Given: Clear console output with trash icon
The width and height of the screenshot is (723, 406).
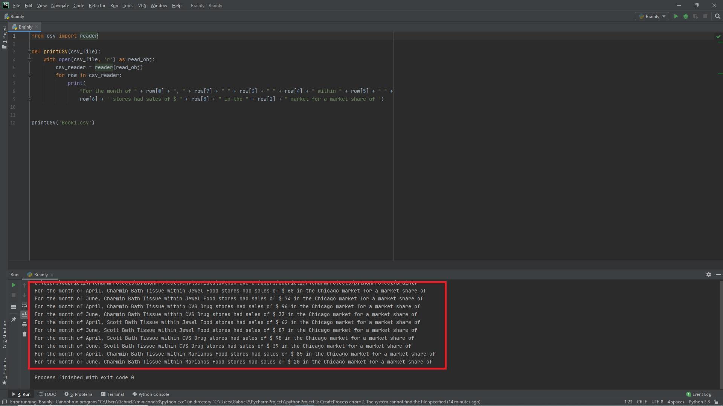Looking at the screenshot, I should click(x=24, y=334).
